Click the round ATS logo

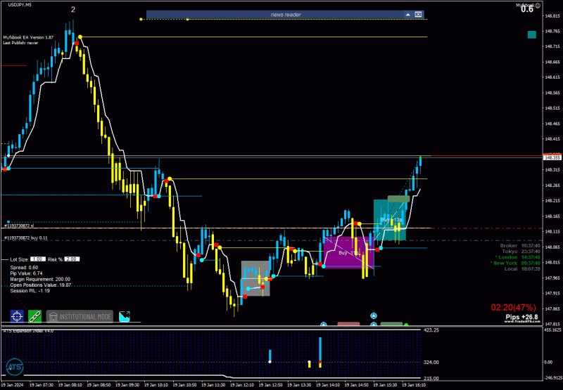[x=15, y=367]
